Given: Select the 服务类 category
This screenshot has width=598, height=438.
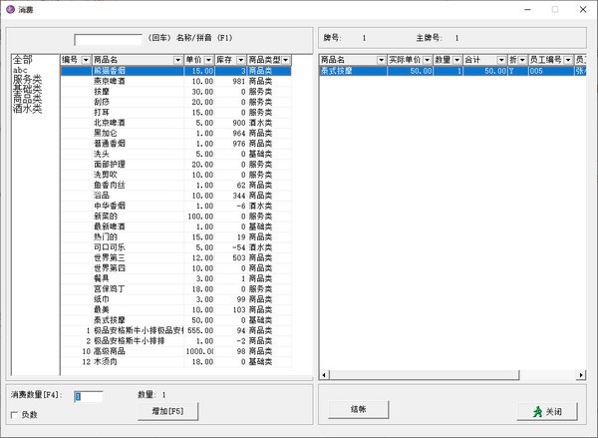Looking at the screenshot, I should [x=27, y=80].
